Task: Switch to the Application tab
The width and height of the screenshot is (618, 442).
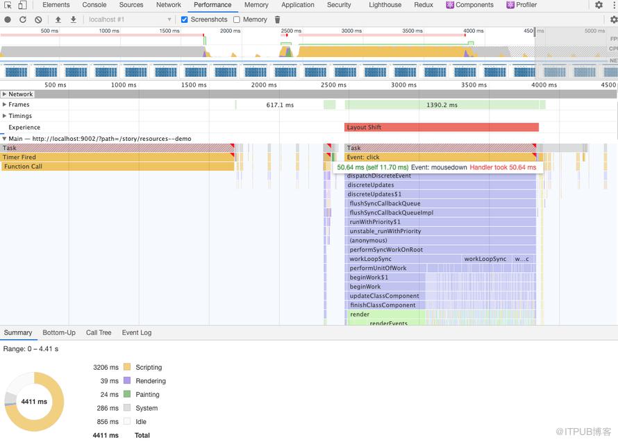Action: 298,5
